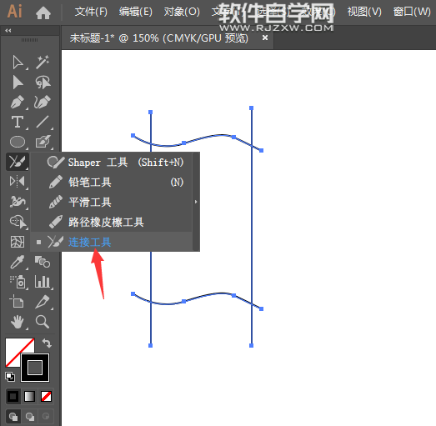Select the Curvature tool

[x=43, y=102]
